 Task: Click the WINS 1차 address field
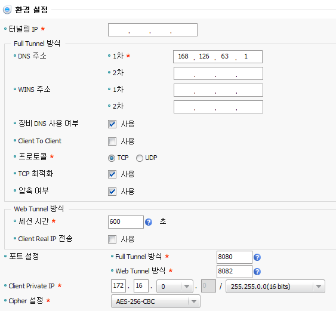click(218, 90)
